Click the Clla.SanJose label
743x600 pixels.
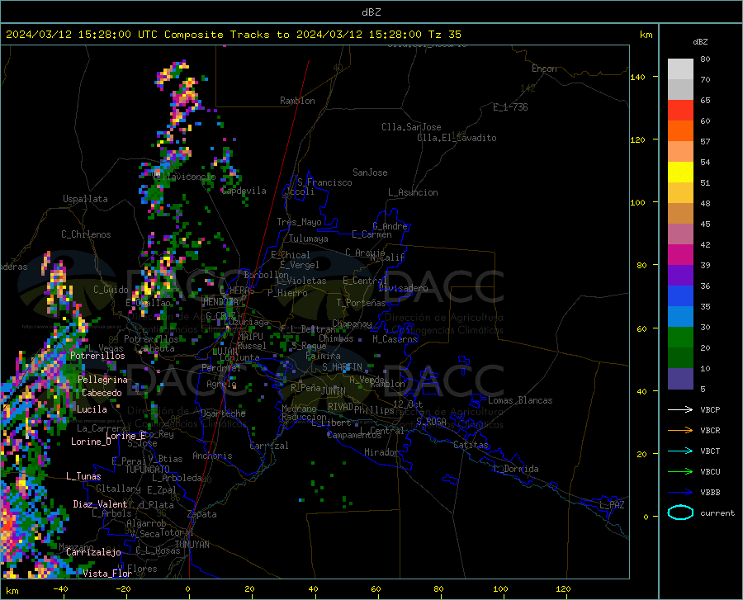411,127
